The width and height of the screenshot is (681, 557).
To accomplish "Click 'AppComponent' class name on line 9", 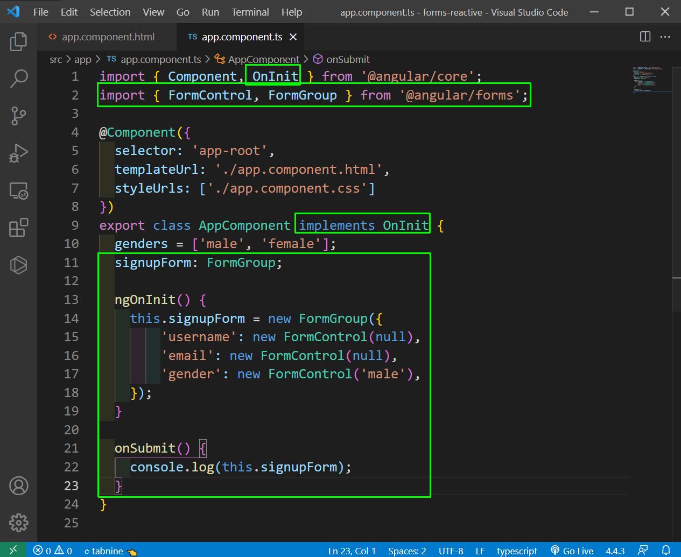I will point(245,225).
